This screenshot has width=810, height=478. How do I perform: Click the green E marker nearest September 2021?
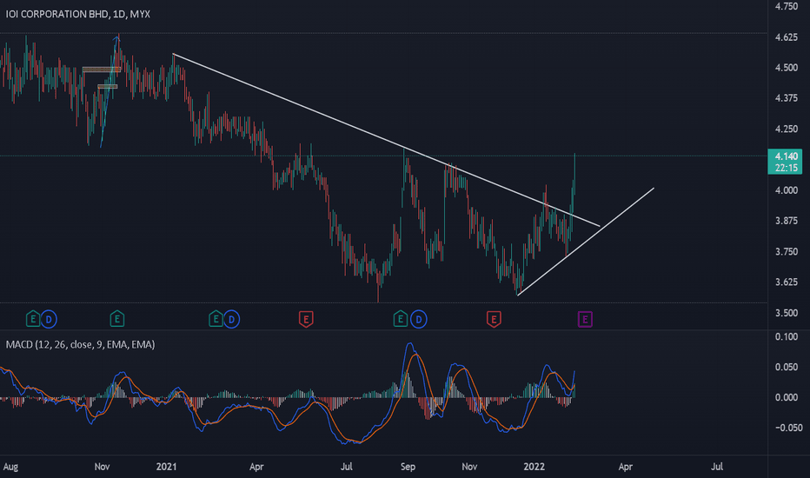401,319
